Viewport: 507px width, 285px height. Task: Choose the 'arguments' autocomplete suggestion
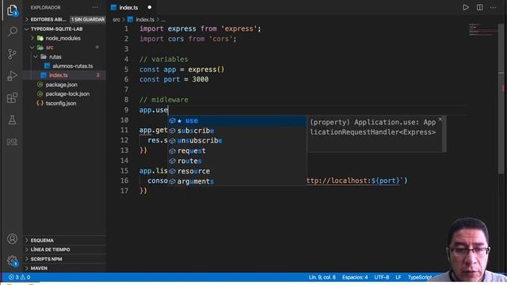point(237,181)
